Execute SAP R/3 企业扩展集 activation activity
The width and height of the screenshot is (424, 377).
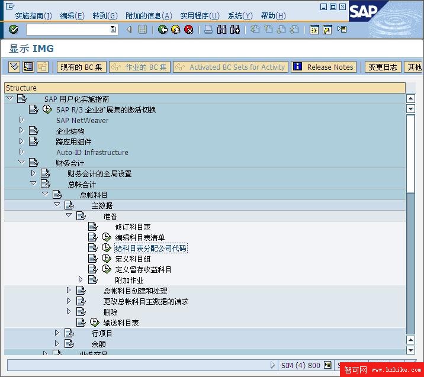[x=47, y=109]
